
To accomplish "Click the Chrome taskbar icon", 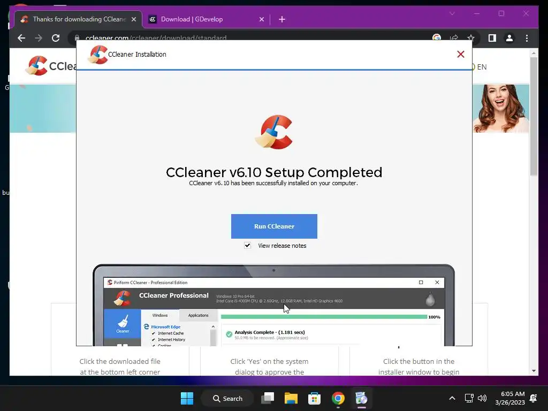I will click(x=338, y=398).
